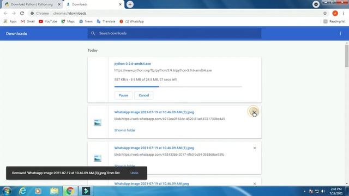
Task: Go back to previous page
Action: (5, 13)
